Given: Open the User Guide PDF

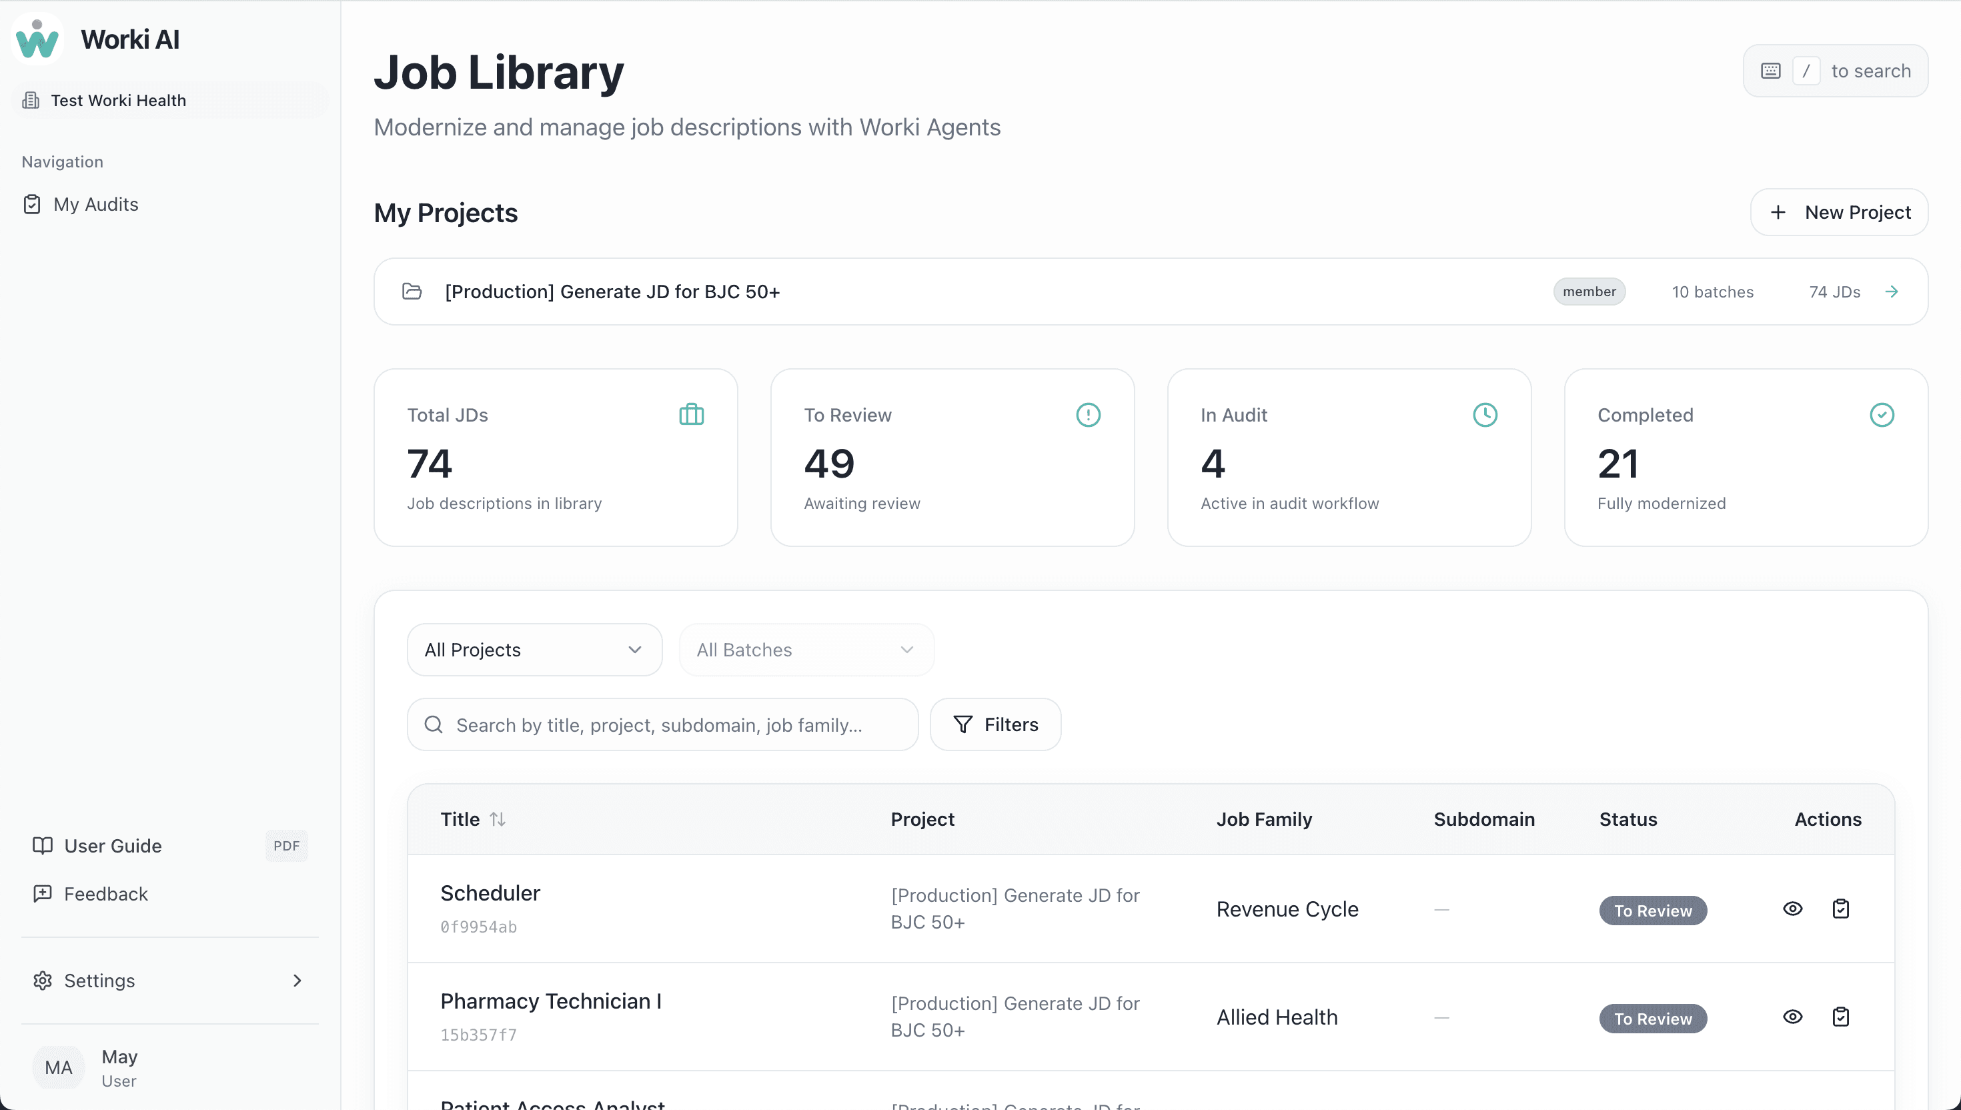Looking at the screenshot, I should coord(113,847).
